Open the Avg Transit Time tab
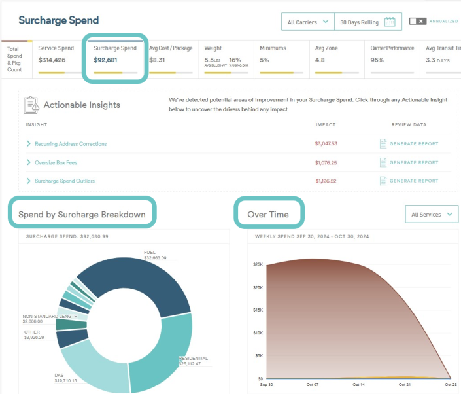461x394 pixels. (441, 59)
